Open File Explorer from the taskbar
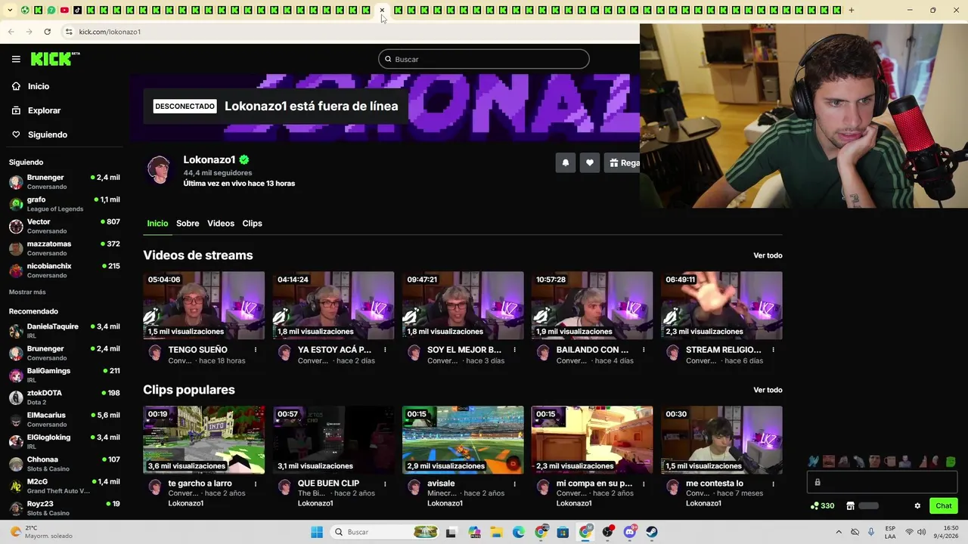Screen dimensions: 968x544 coord(496,532)
